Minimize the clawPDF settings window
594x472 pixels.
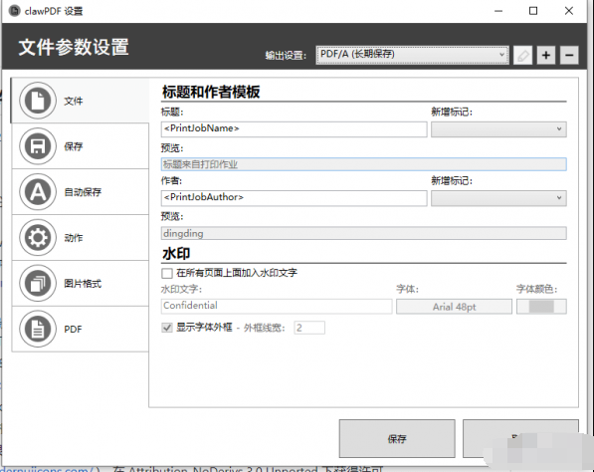498,11
